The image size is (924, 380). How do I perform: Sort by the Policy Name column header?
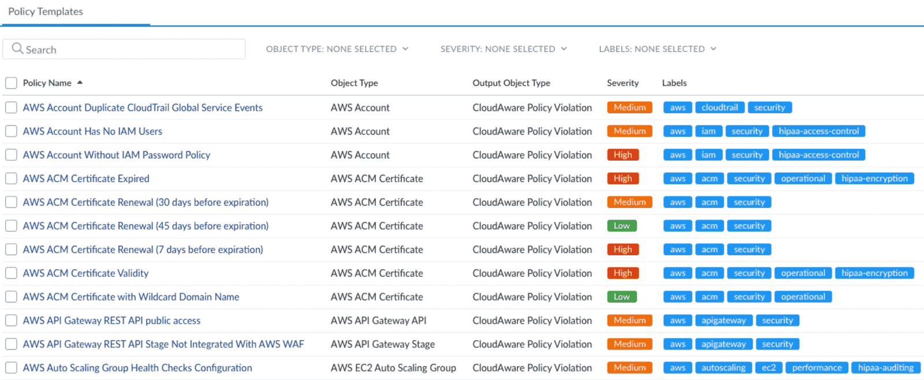coord(47,83)
